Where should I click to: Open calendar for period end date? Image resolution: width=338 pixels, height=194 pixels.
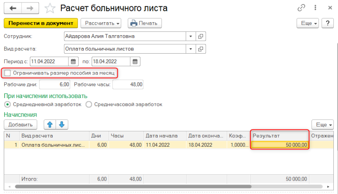[135, 62]
